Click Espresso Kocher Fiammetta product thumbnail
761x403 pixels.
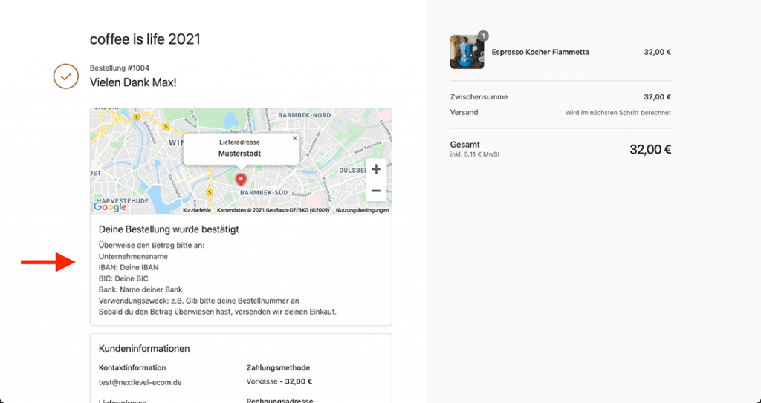tap(467, 52)
